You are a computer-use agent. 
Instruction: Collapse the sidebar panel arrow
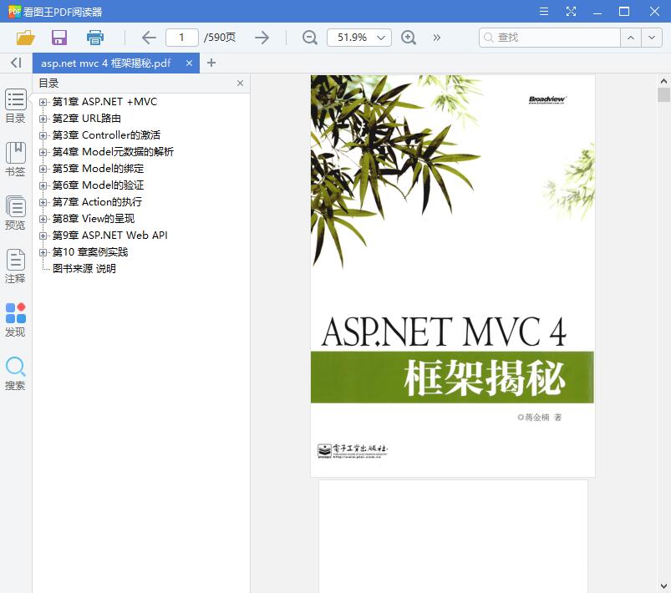click(x=16, y=63)
